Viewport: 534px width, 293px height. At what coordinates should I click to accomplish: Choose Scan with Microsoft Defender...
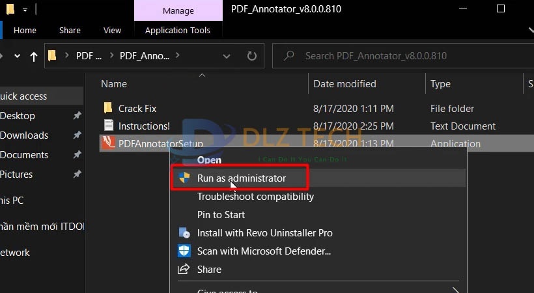tap(264, 251)
